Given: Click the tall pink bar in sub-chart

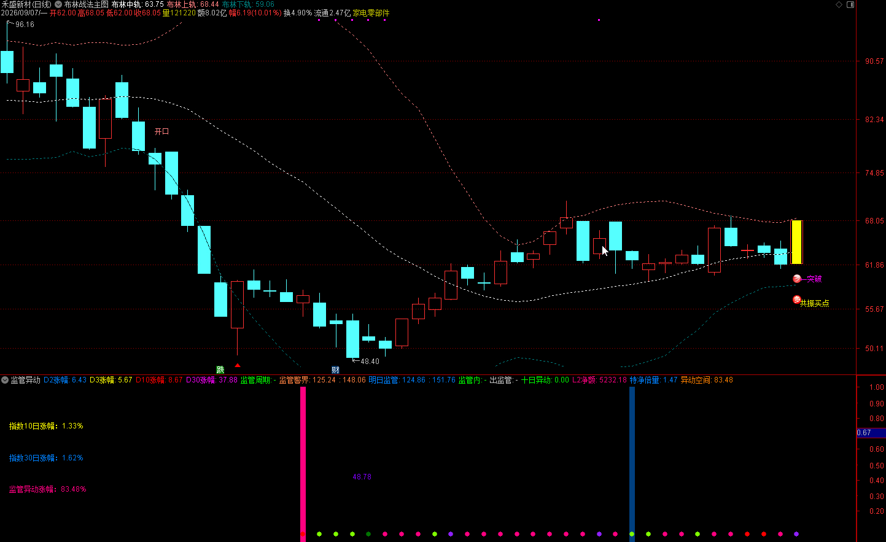Looking at the screenshot, I should pyautogui.click(x=303, y=463).
